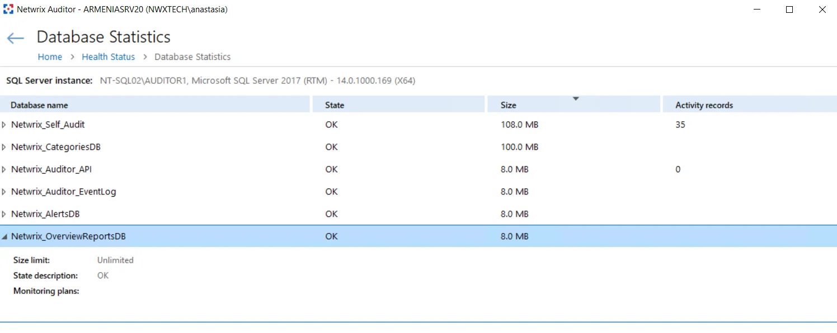
Task: Click the State description OK value
Action: (x=103, y=275)
